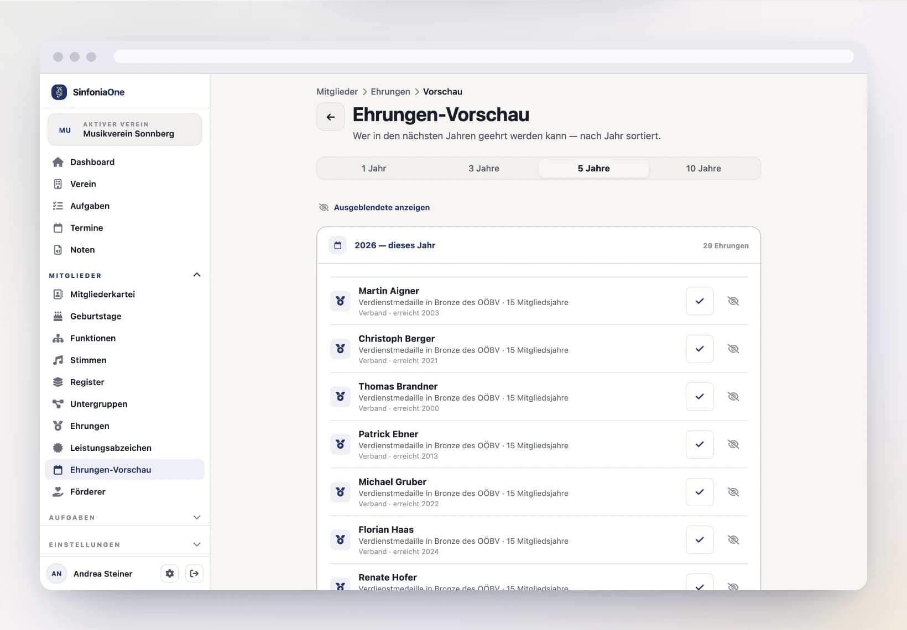Expand the Einstellungen sidebar section

tap(197, 544)
